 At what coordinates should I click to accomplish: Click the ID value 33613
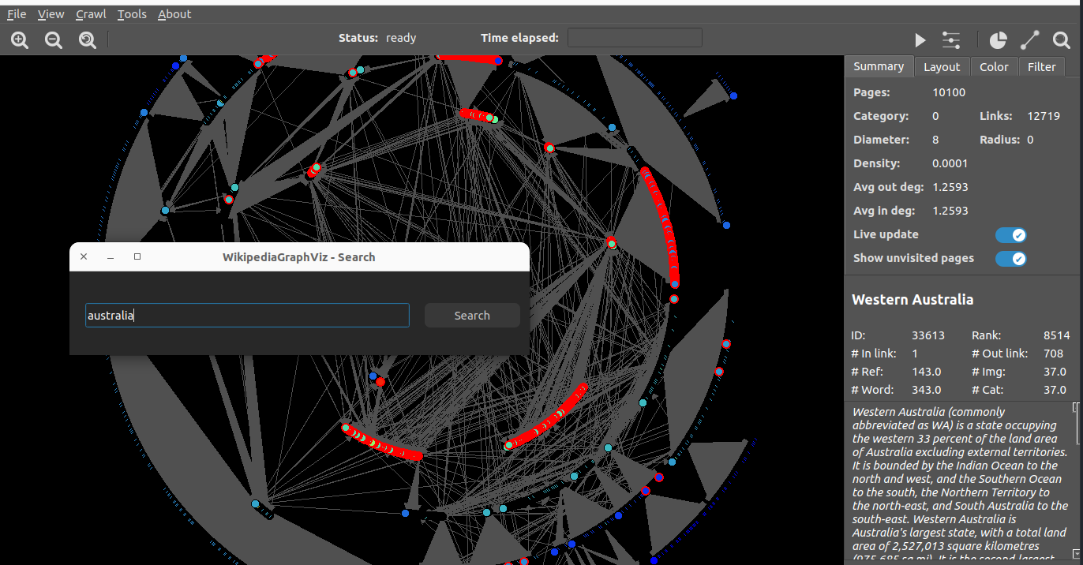(928, 335)
